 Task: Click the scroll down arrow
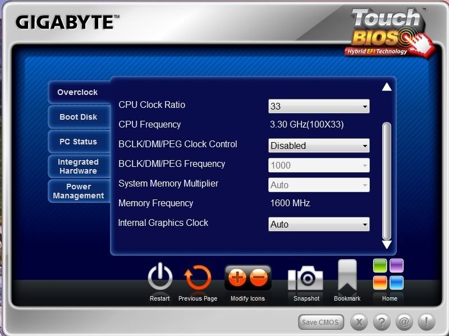[386, 244]
